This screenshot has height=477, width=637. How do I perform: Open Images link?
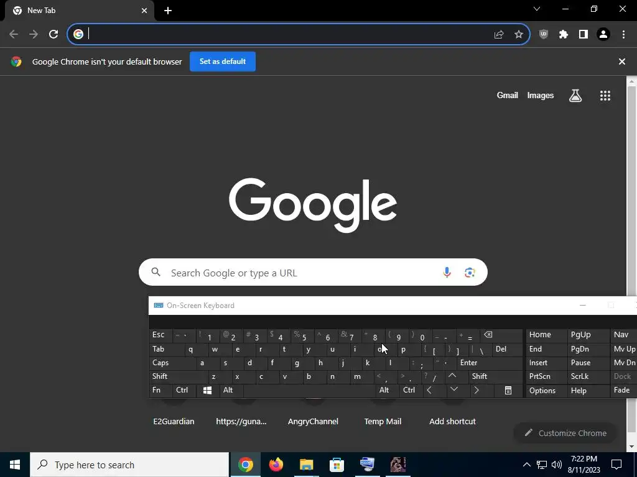point(541,95)
